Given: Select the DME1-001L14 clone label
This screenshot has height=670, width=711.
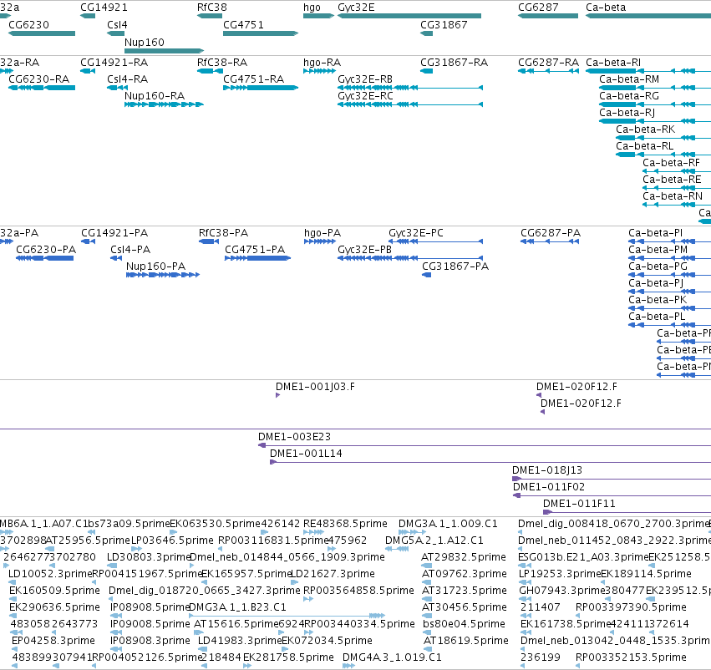Looking at the screenshot, I should 306,454.
